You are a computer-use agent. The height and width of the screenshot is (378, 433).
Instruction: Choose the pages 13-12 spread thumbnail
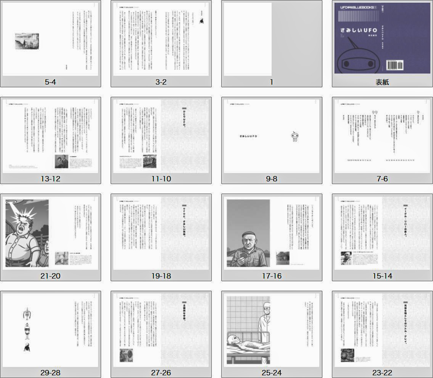tap(50, 136)
